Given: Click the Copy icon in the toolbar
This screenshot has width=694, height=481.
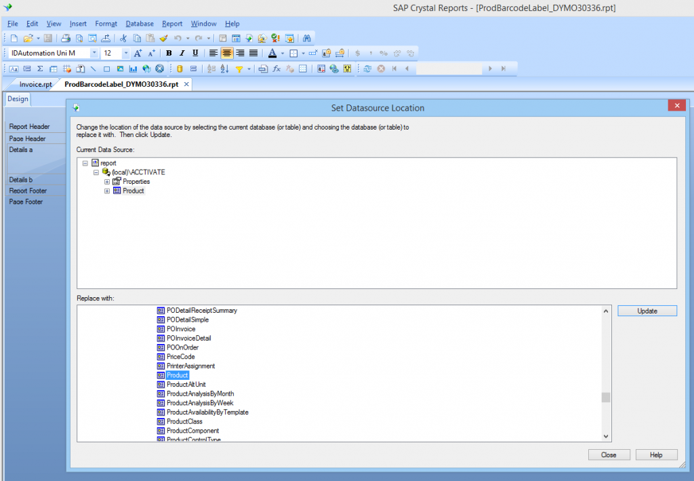Looking at the screenshot, I should (x=137, y=39).
